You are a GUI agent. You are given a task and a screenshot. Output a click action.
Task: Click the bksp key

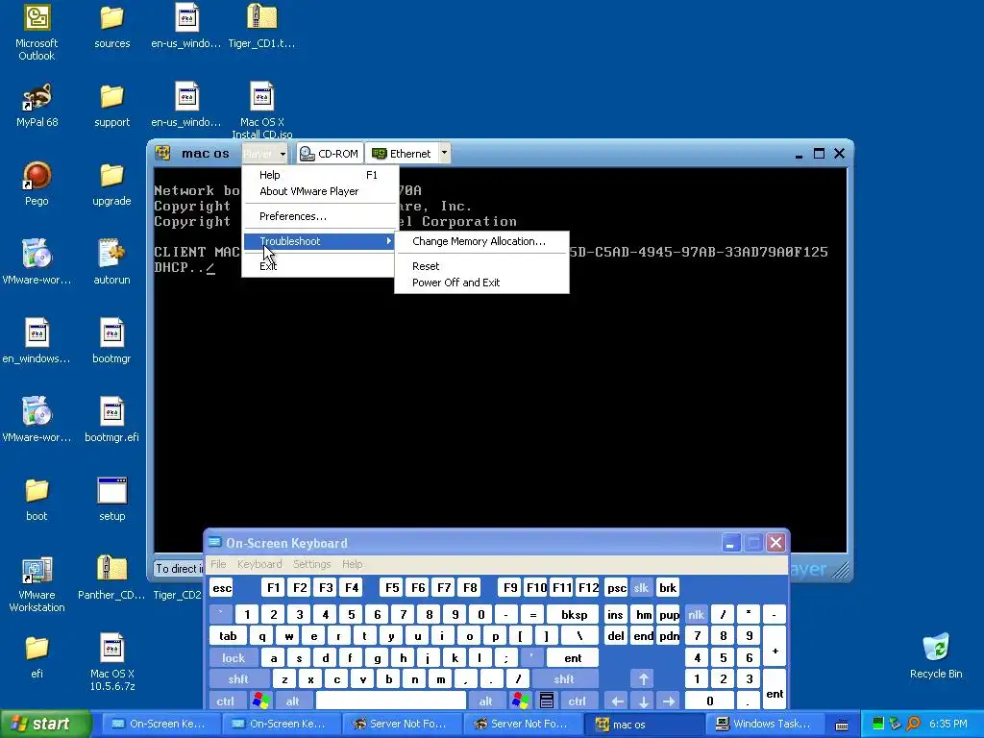574,614
